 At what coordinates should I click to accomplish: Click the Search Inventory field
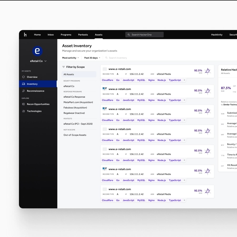116,58
